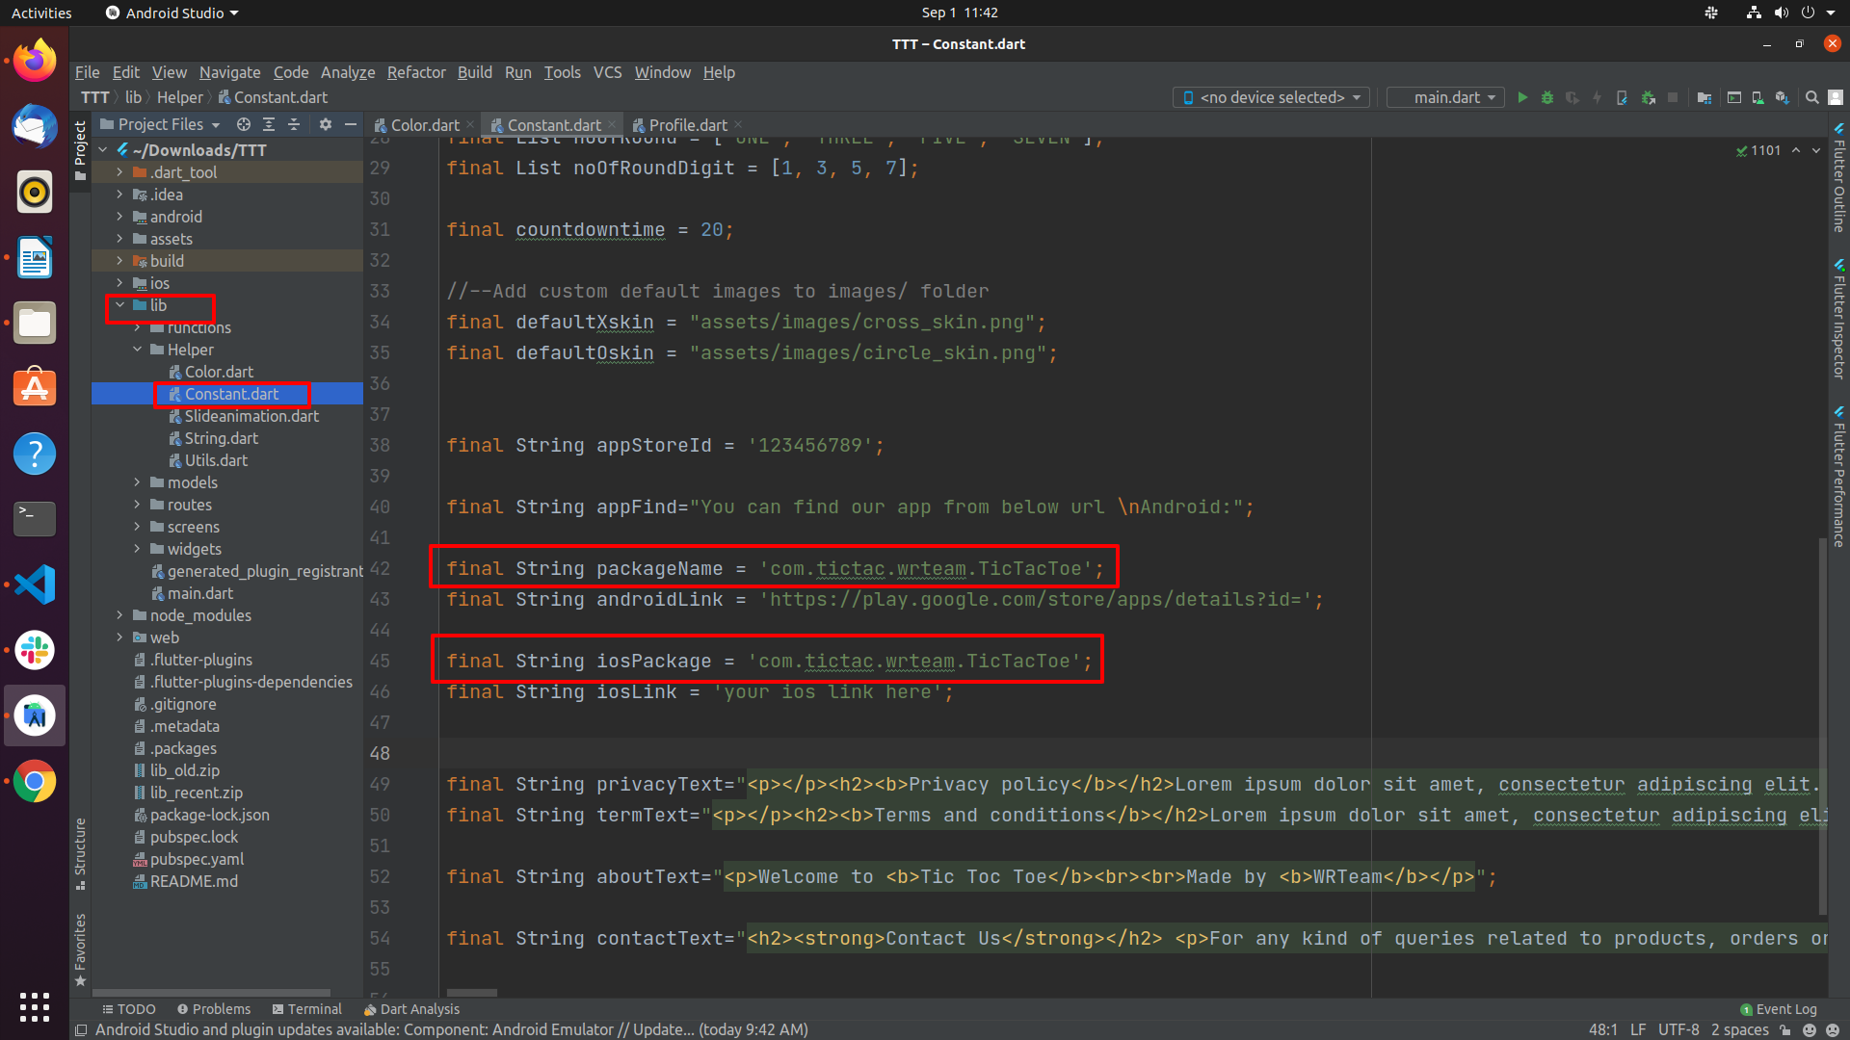Click the Flutter hot reload lightning icon
The image size is (1850, 1040).
point(1598,97)
